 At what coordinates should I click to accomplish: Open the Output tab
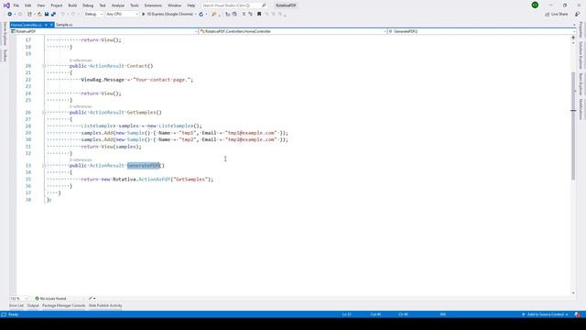[33, 305]
